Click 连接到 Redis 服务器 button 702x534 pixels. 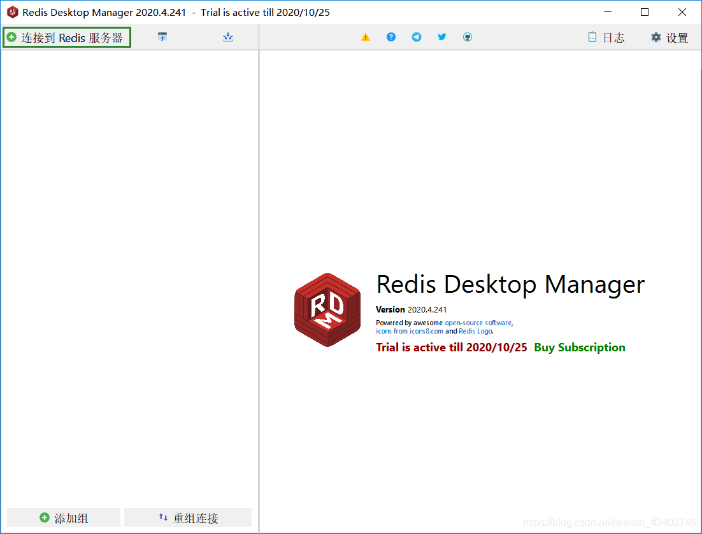pos(66,37)
